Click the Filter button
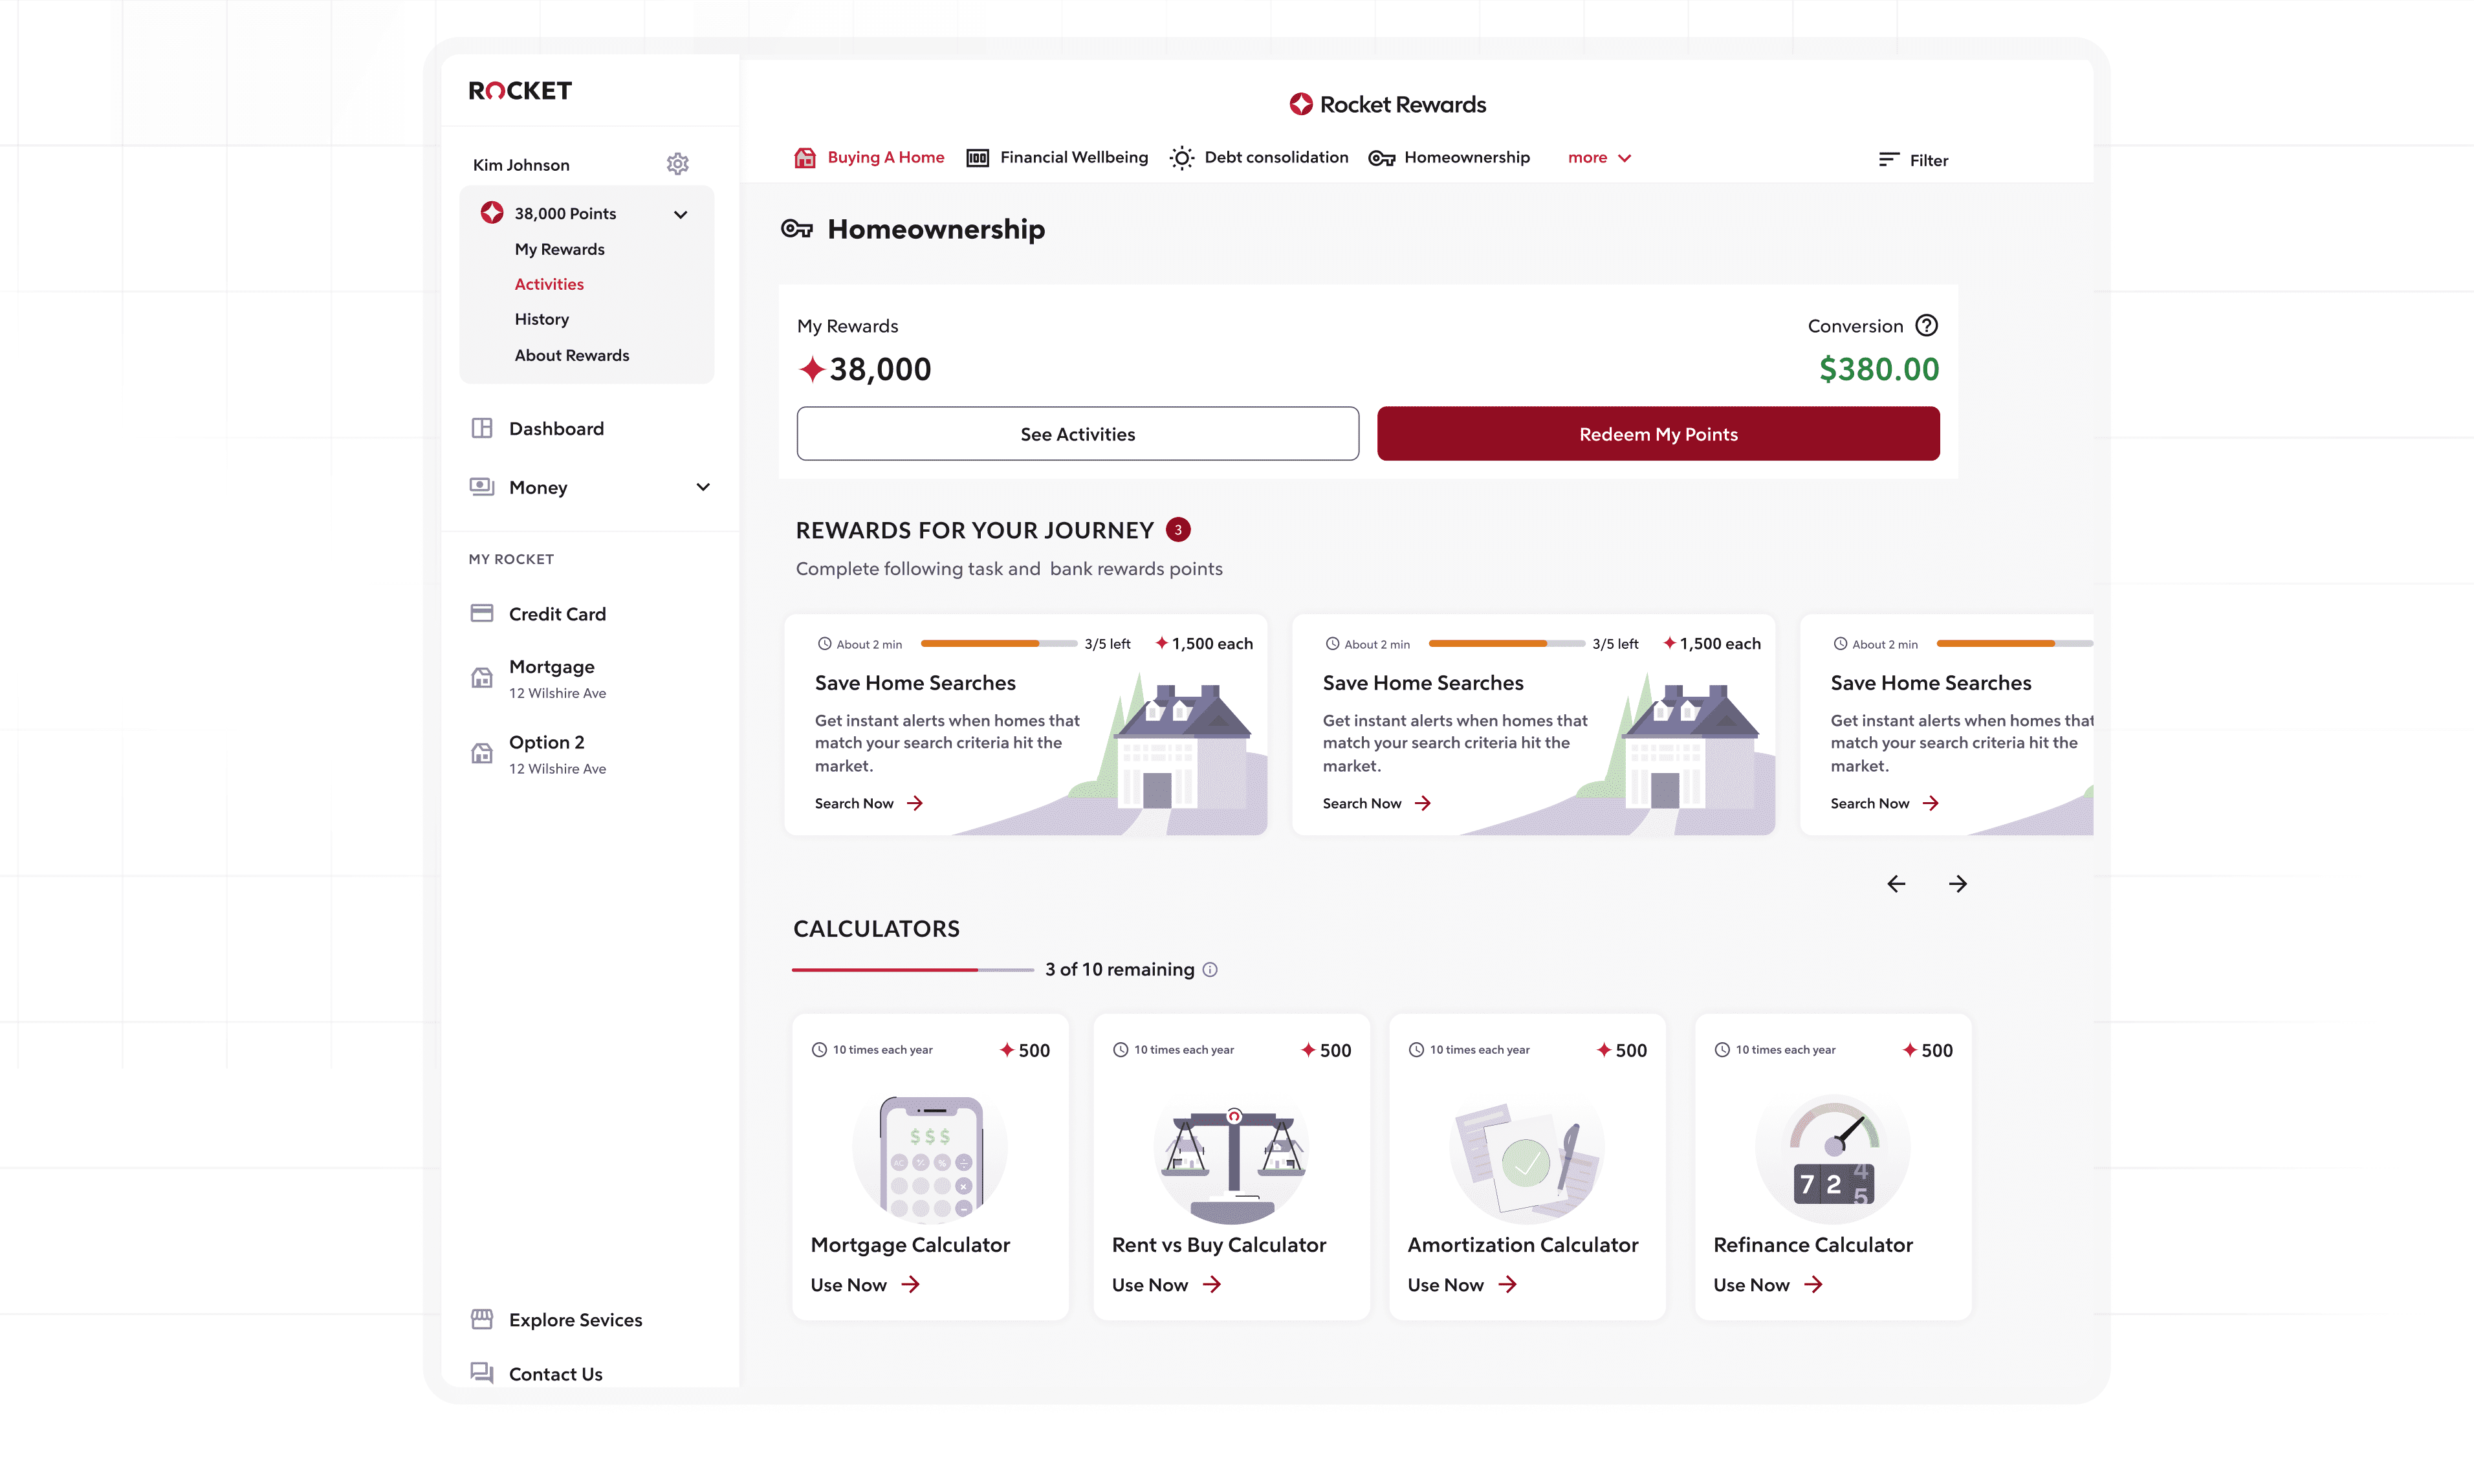Screen dimensions: 2474x1484 point(1913,160)
